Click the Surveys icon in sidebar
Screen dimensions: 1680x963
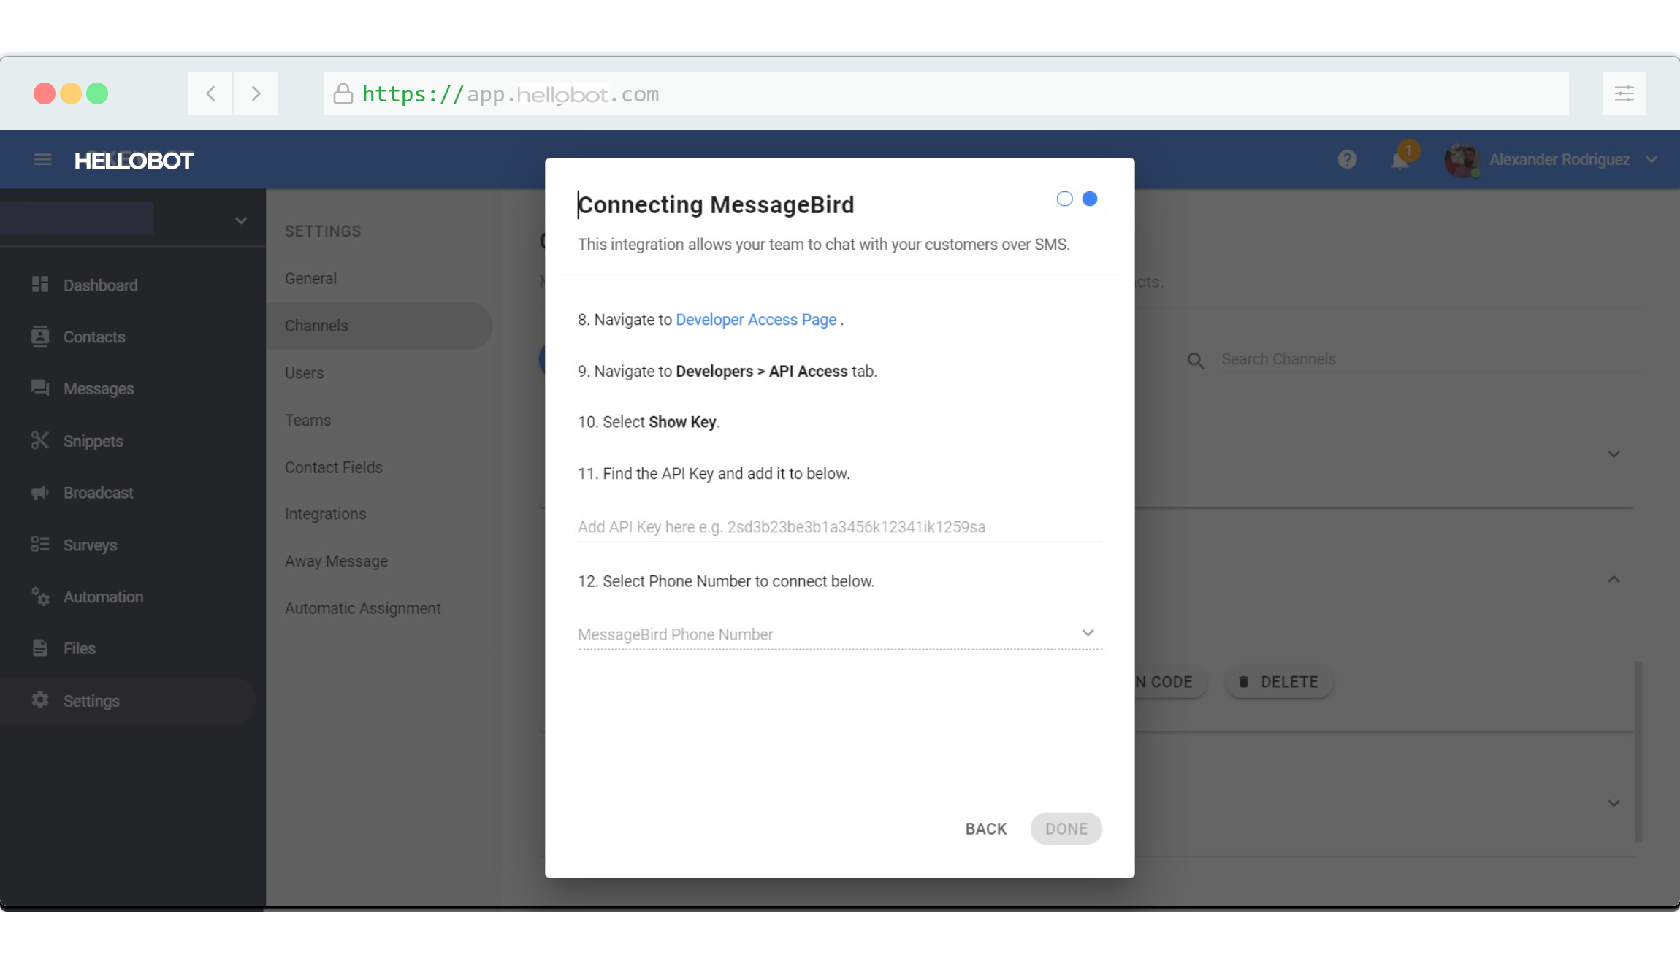[40, 545]
